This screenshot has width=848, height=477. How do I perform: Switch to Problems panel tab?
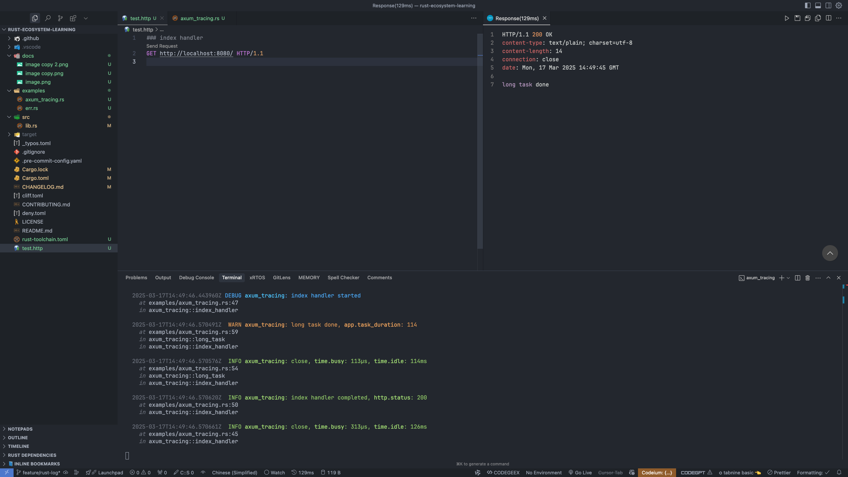click(136, 278)
